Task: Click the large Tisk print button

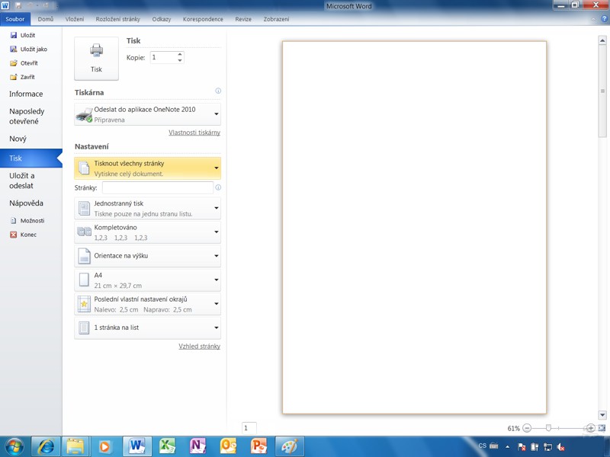Action: pyautogui.click(x=97, y=59)
